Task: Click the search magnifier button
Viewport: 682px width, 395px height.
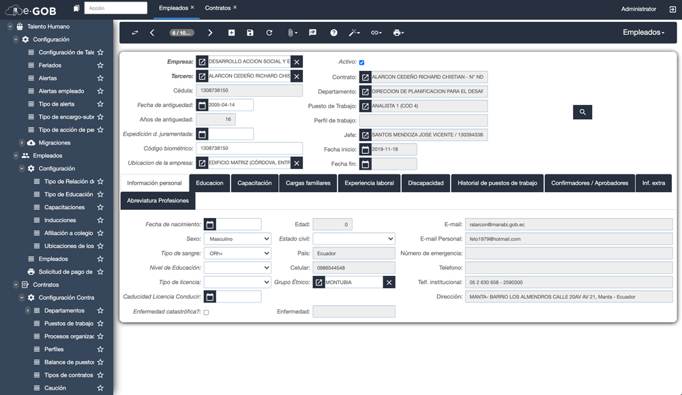Action: coord(582,112)
